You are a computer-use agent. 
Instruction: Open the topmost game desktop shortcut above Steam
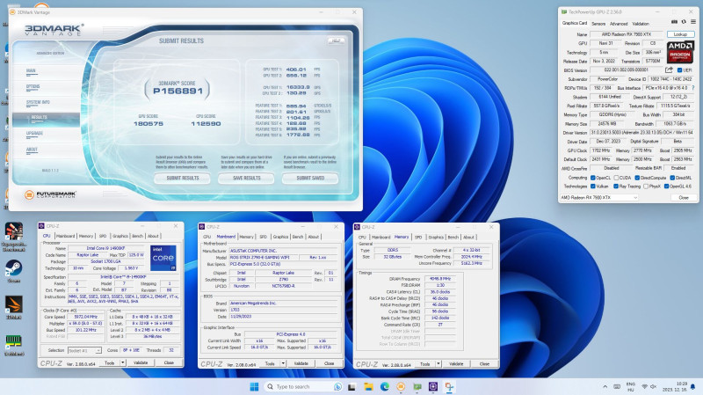(14, 237)
